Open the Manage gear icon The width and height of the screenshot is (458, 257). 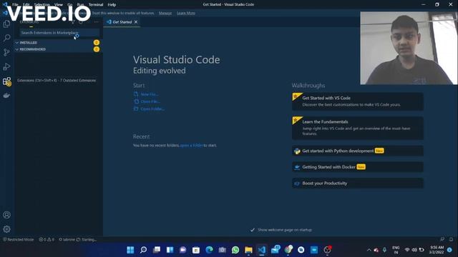pos(6,229)
